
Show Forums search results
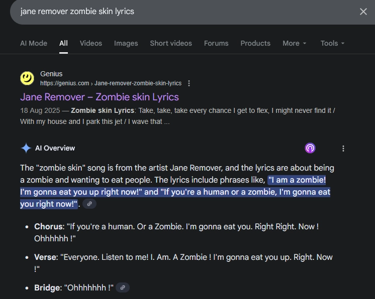pyautogui.click(x=216, y=43)
